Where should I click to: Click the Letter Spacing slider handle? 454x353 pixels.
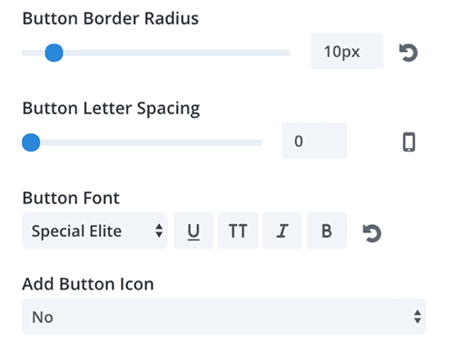pyautogui.click(x=31, y=142)
